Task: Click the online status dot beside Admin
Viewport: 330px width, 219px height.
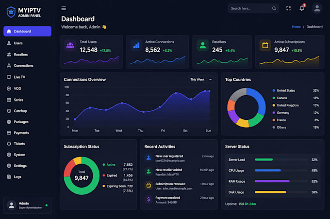Action: coord(46,205)
